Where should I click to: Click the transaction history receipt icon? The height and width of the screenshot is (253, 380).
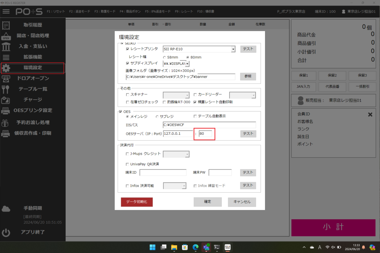coord(6,25)
